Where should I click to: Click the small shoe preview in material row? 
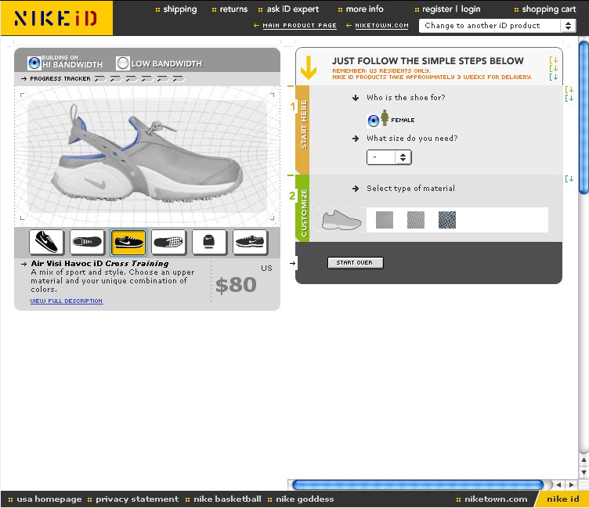pos(341,220)
